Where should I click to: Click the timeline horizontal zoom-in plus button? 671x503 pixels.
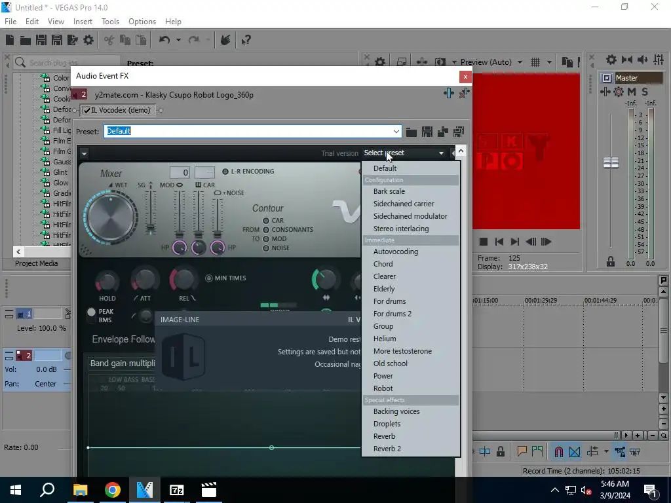[x=638, y=436]
